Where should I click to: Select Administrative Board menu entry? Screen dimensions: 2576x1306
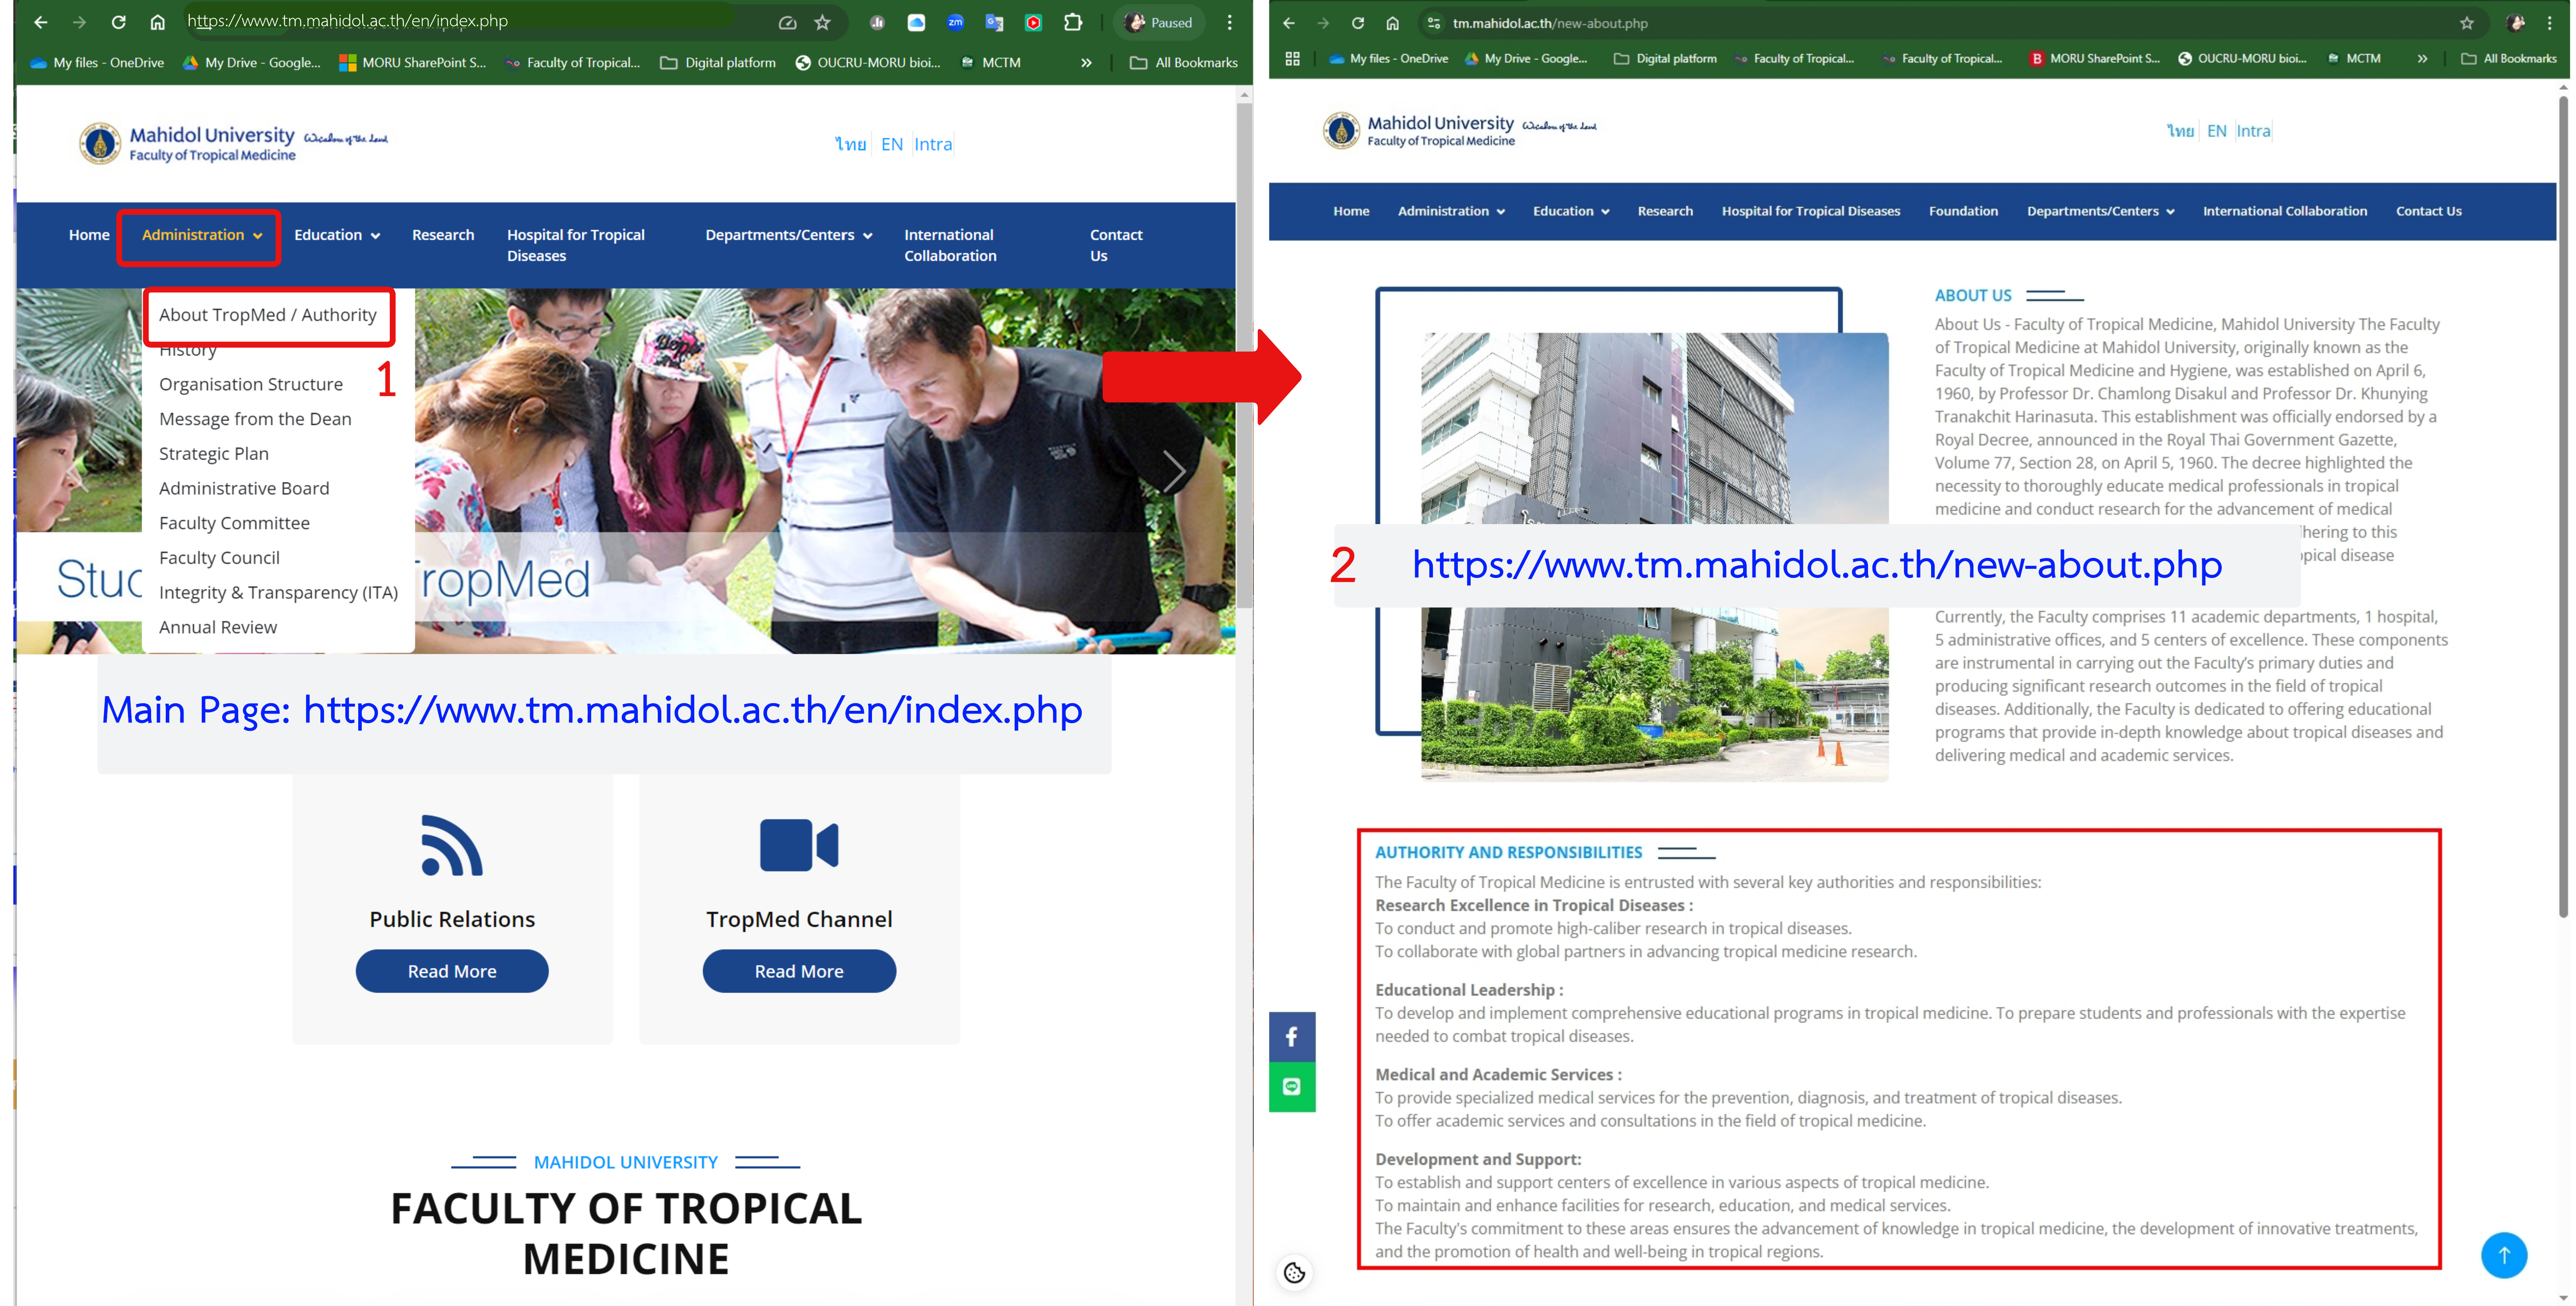point(244,488)
